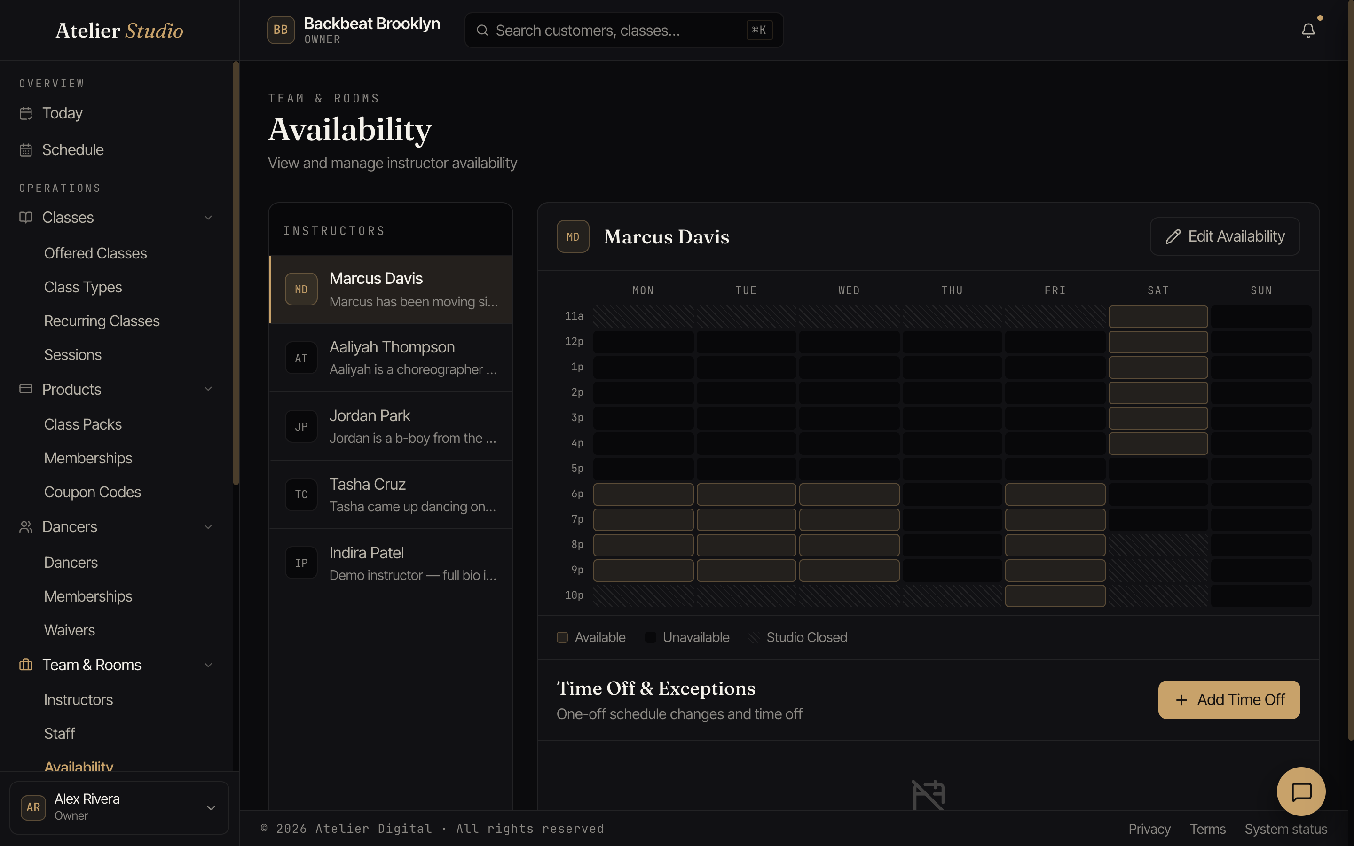Click the Schedule grid calendar icon
Screen dimensions: 1354x846
(26, 150)
